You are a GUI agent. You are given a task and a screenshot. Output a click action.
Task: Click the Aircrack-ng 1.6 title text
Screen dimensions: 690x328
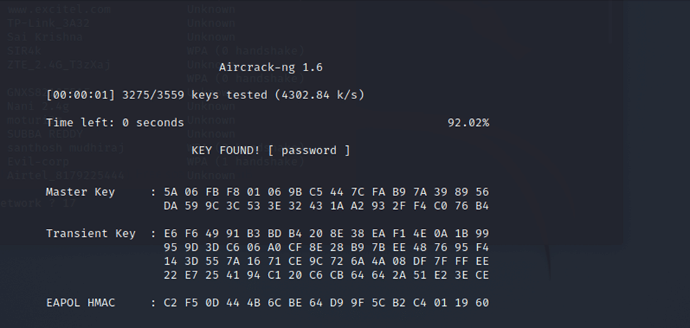271,68
